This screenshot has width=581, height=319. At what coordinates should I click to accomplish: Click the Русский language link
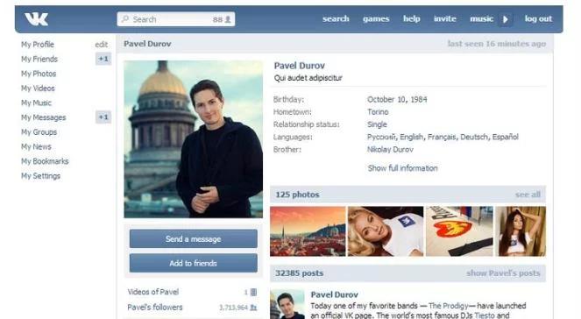pyautogui.click(x=382, y=137)
